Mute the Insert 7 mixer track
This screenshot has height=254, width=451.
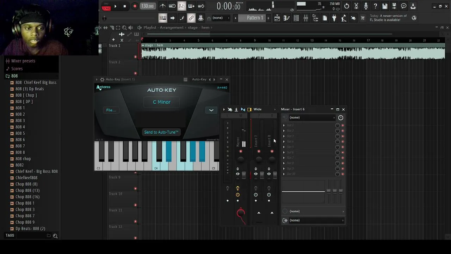[259, 152]
